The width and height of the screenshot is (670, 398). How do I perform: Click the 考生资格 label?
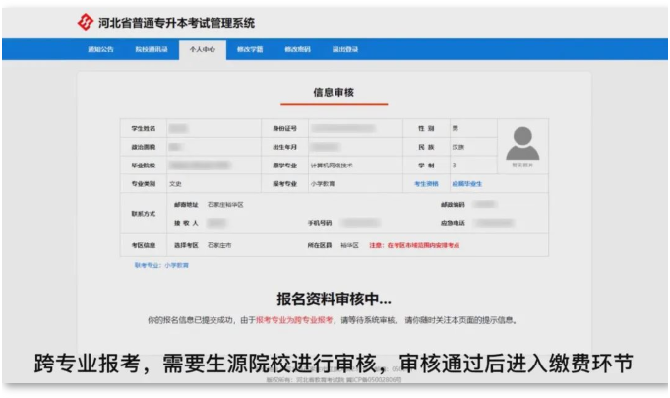426,183
